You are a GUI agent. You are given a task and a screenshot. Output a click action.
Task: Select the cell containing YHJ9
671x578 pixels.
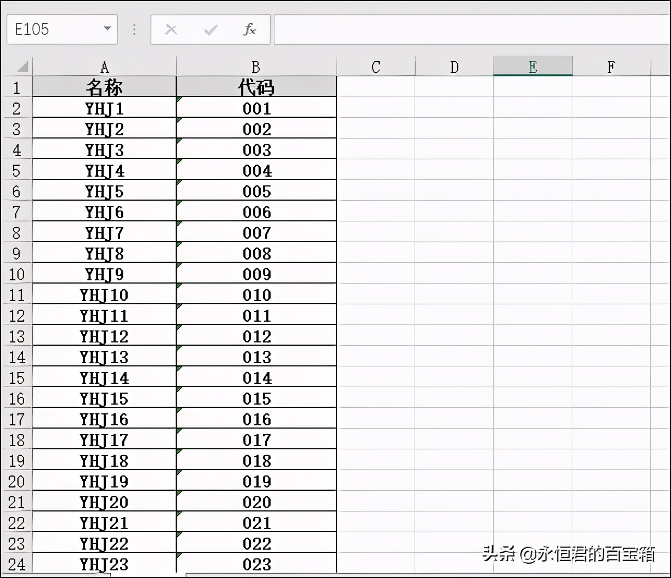pyautogui.click(x=104, y=274)
